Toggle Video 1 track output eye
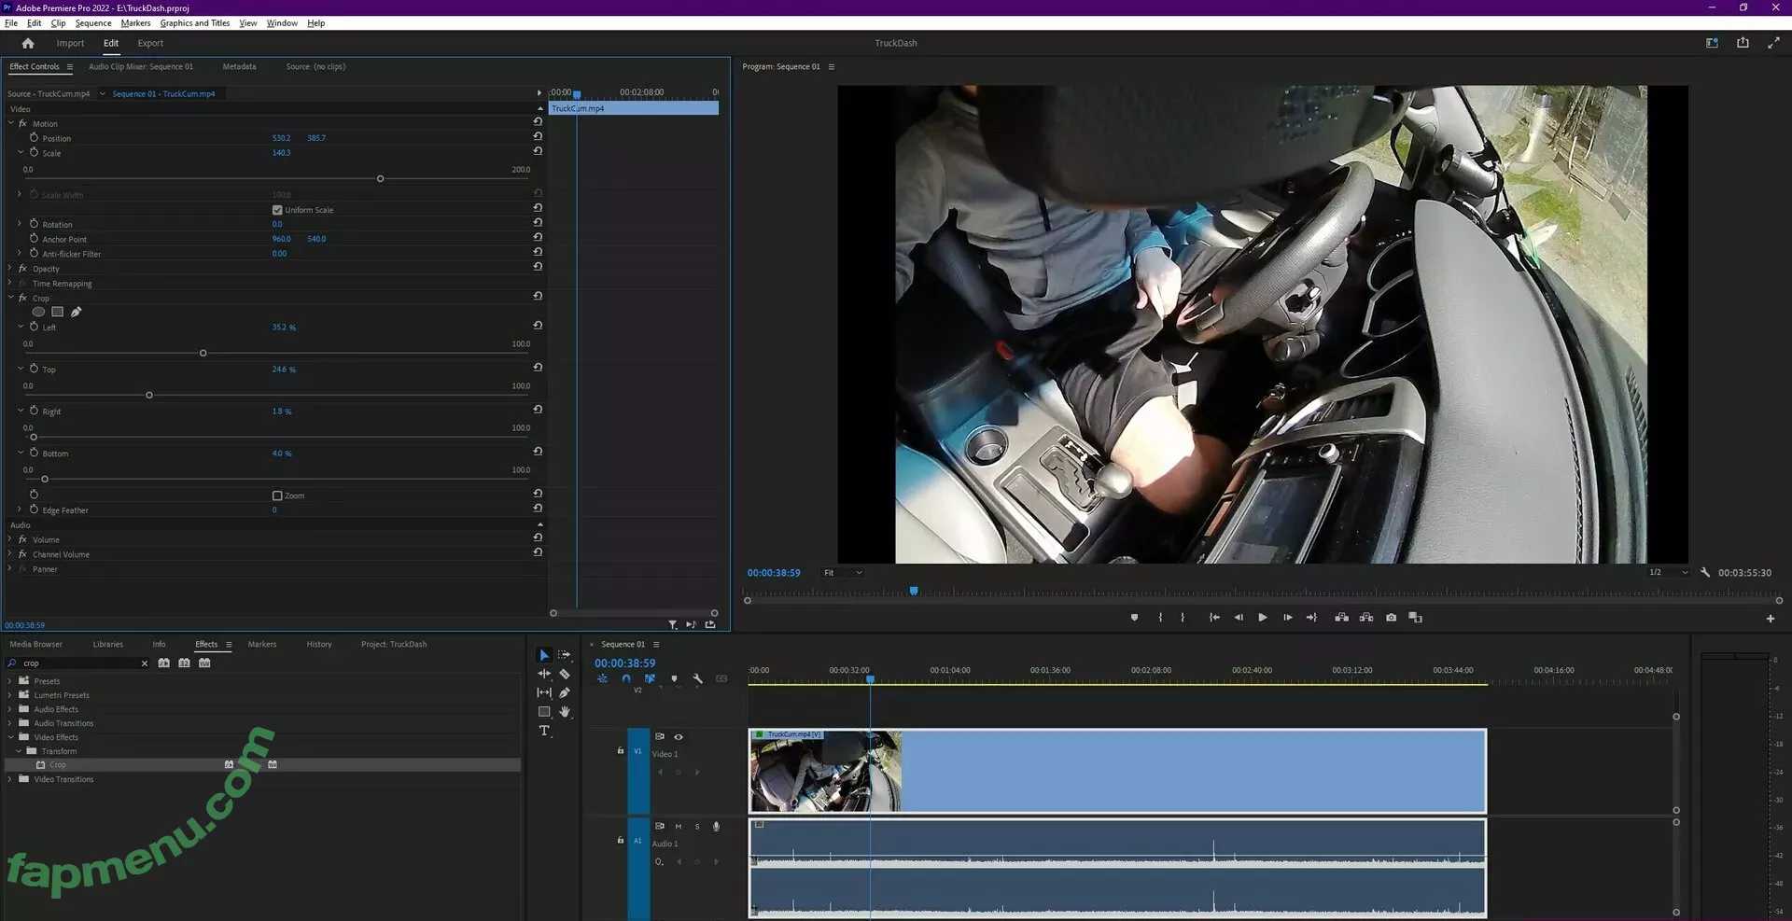The image size is (1792, 921). click(x=679, y=737)
